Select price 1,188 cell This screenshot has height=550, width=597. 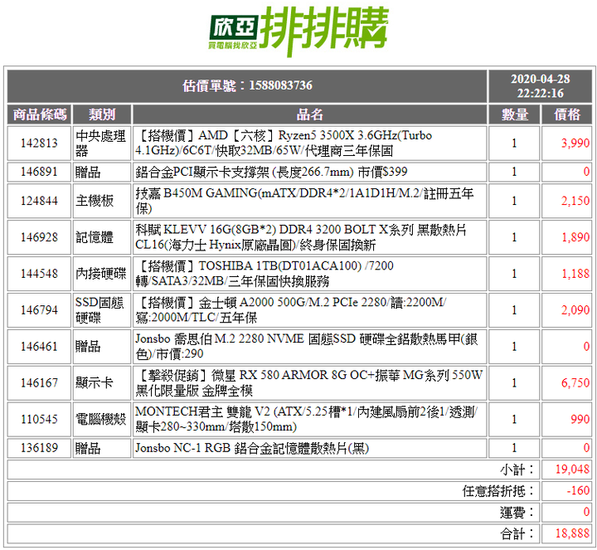click(567, 274)
